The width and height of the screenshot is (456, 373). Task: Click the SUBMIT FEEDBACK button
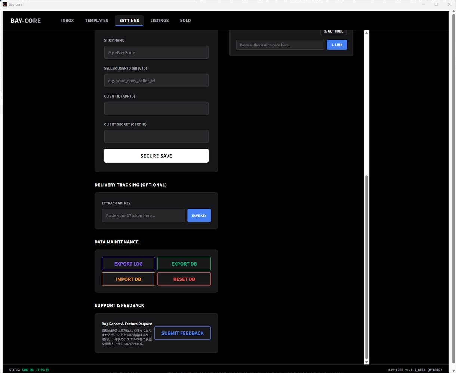pos(182,333)
